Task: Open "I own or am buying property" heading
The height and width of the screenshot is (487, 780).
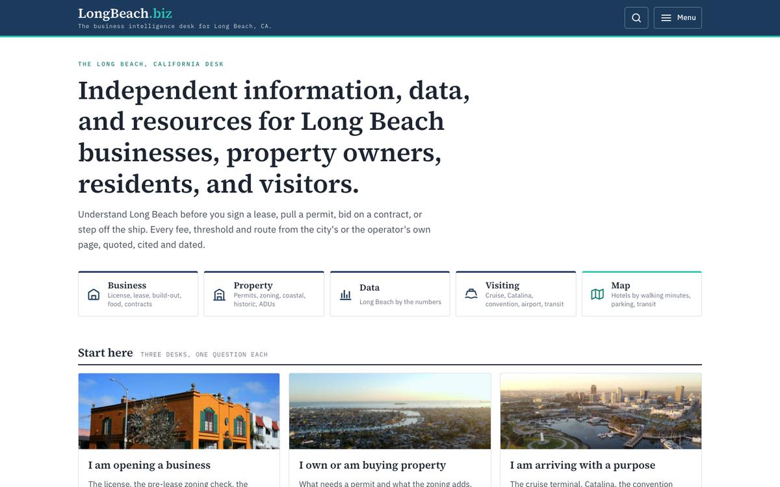Action: tap(372, 465)
